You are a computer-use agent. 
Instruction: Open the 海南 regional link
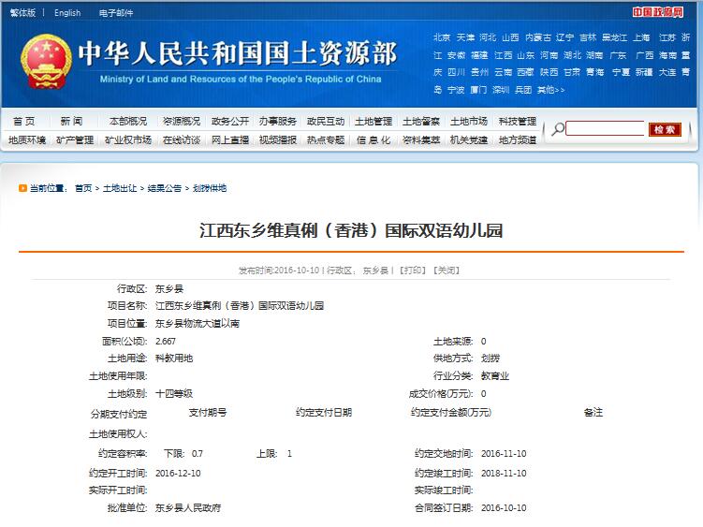tap(667, 55)
